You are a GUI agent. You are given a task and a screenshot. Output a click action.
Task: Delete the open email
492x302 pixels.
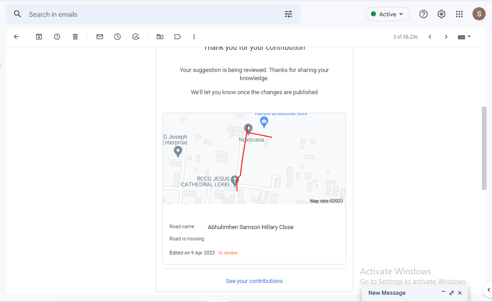(x=75, y=37)
